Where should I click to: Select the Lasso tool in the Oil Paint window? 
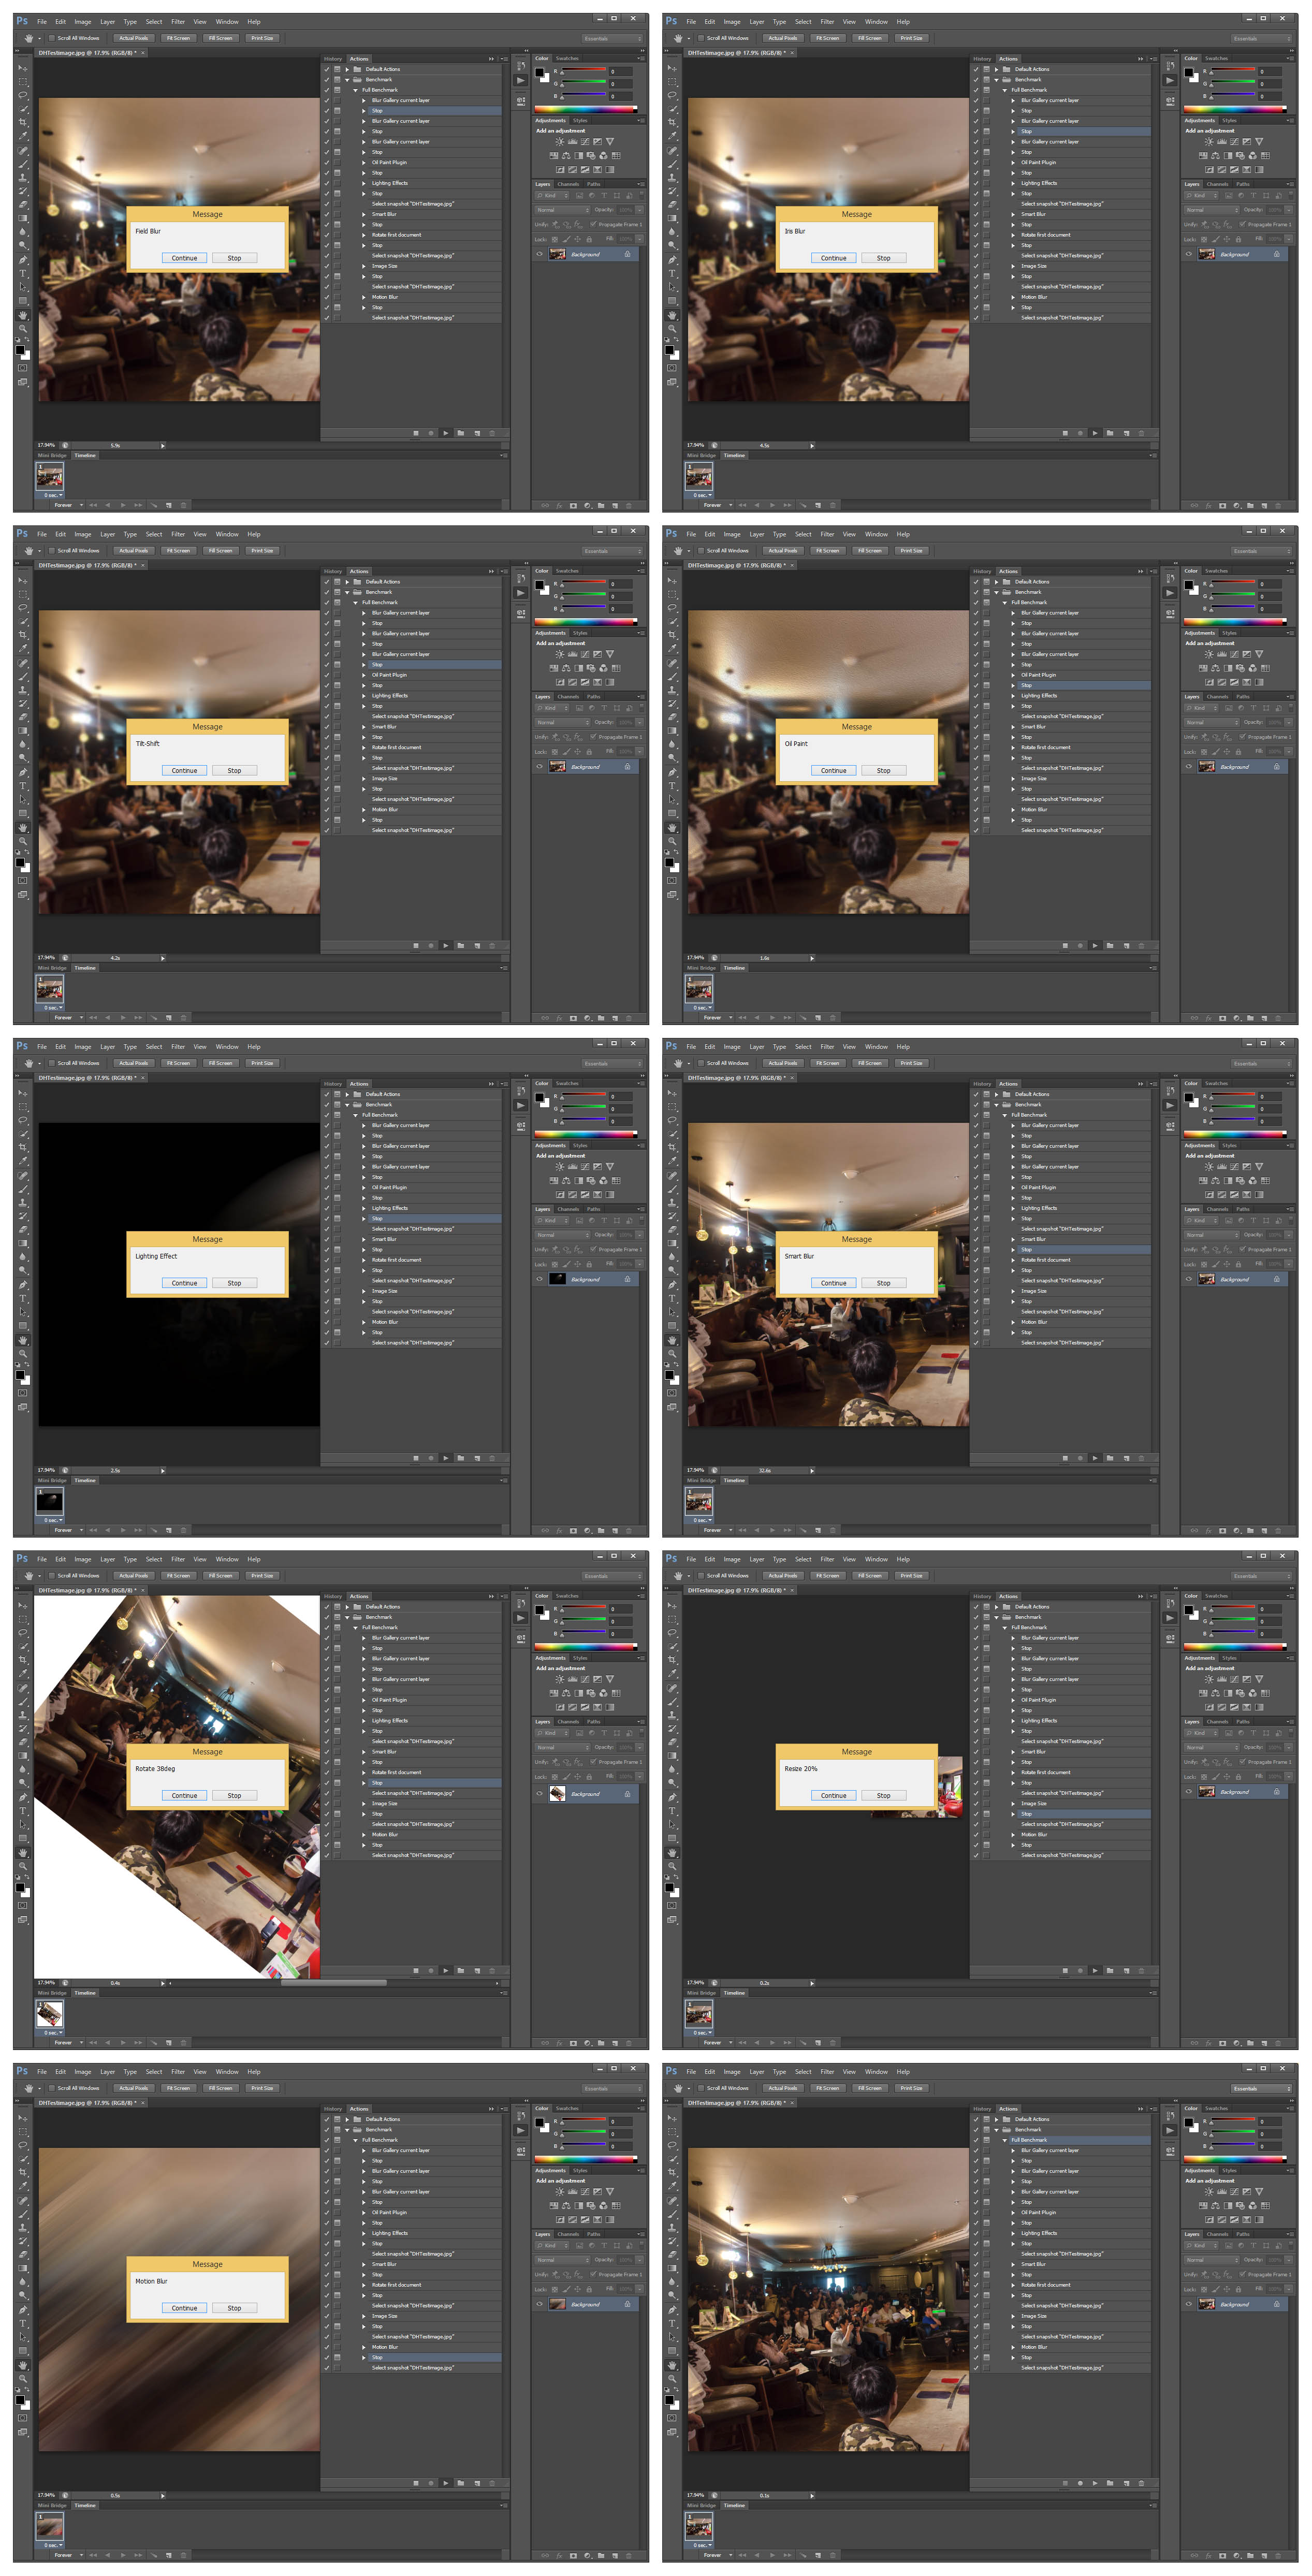tap(671, 607)
